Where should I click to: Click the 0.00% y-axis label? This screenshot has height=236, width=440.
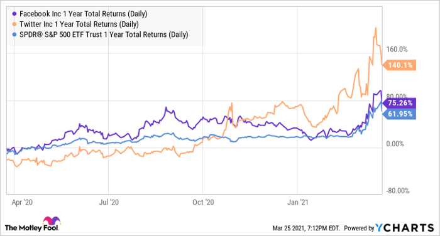[x=395, y=144]
